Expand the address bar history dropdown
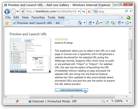 tap(79, 11)
